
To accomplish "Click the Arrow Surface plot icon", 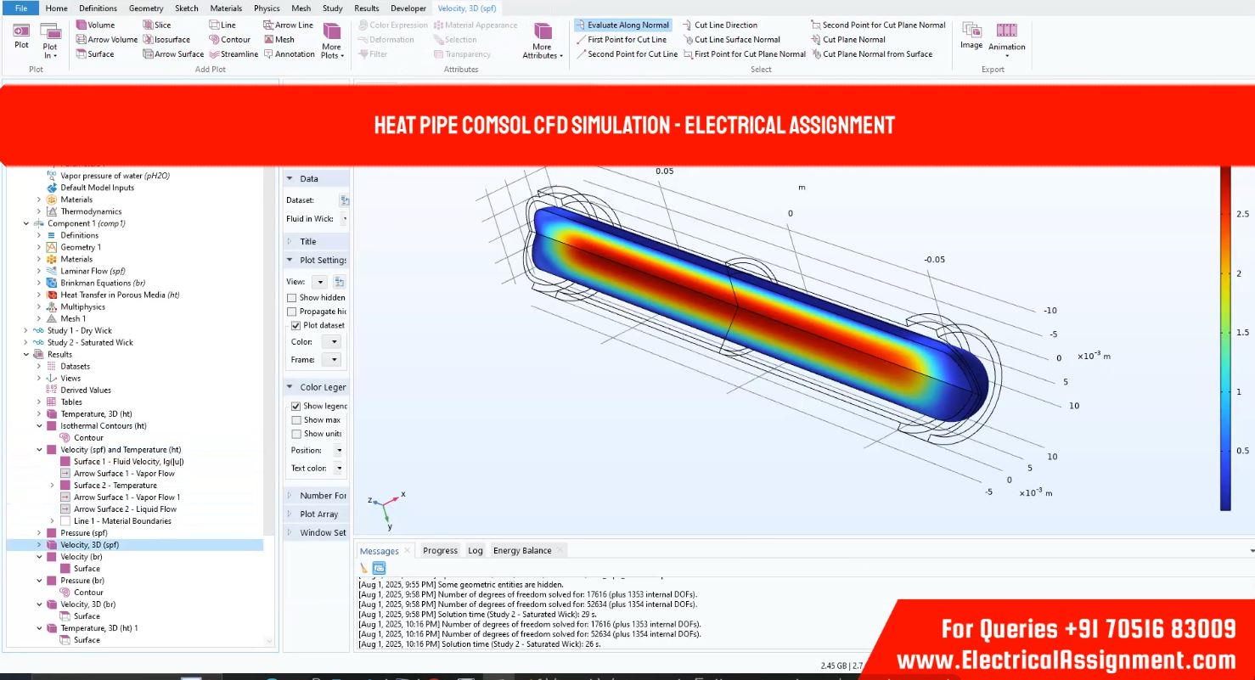I will coord(149,54).
